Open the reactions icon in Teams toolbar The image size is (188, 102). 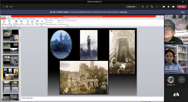point(152,7)
